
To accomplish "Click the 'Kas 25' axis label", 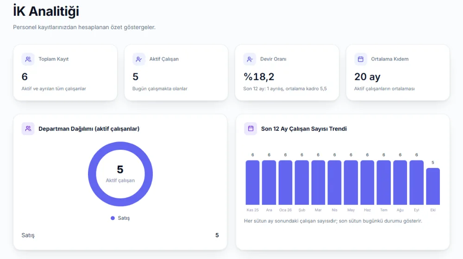I will [252, 210].
